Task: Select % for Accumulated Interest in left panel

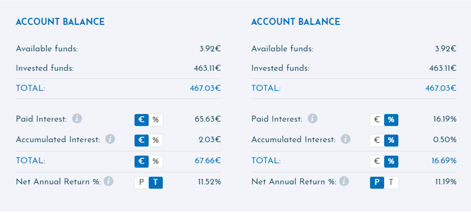Action: tap(156, 141)
